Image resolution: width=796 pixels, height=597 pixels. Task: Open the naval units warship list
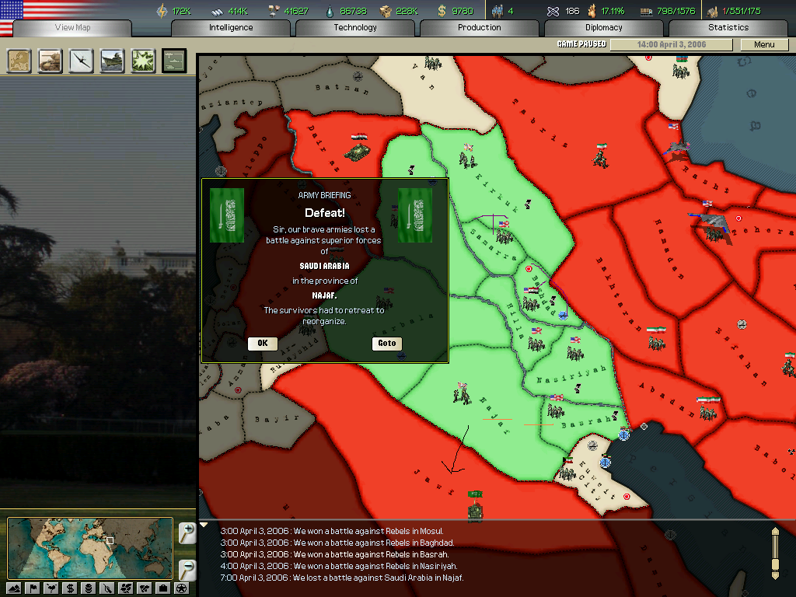[x=112, y=61]
